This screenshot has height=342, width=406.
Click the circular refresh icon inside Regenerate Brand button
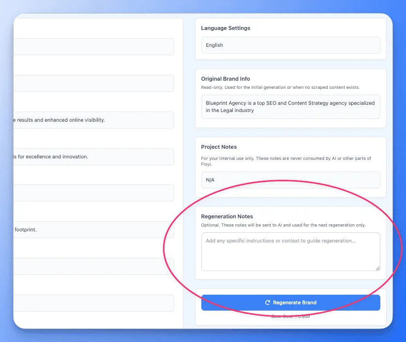[268, 302]
